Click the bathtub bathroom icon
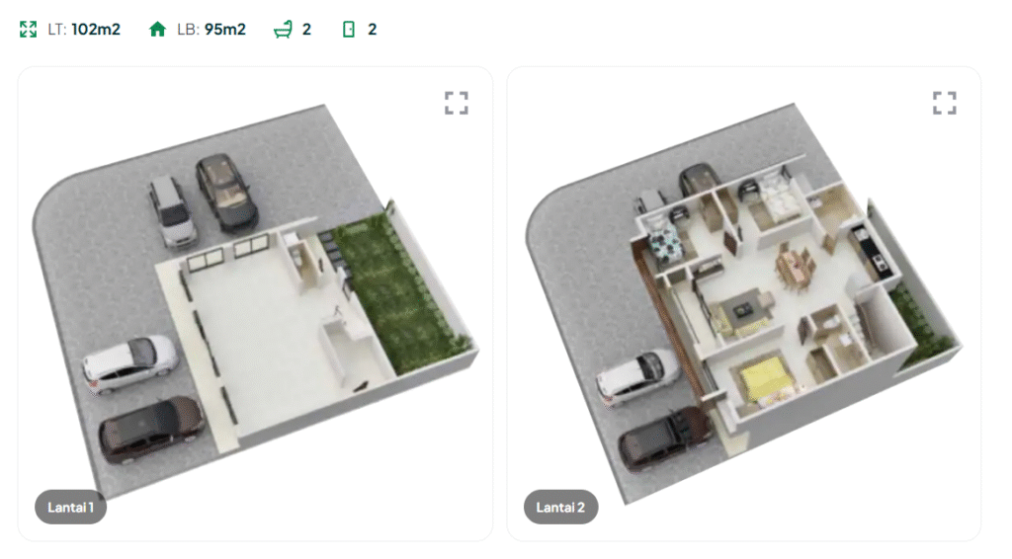 283,29
